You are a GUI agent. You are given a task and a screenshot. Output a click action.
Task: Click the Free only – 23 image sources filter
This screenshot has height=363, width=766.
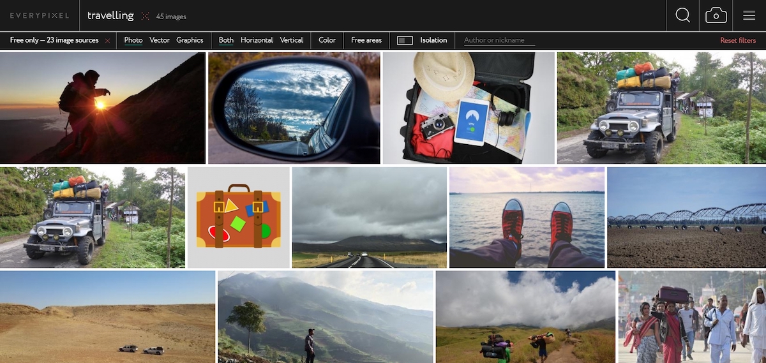tap(54, 40)
